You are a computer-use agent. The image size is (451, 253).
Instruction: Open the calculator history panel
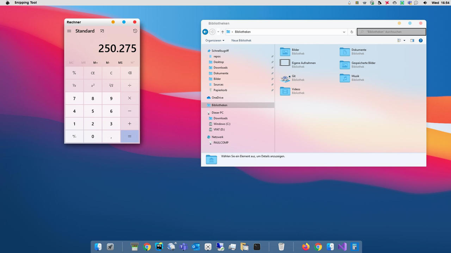135,31
